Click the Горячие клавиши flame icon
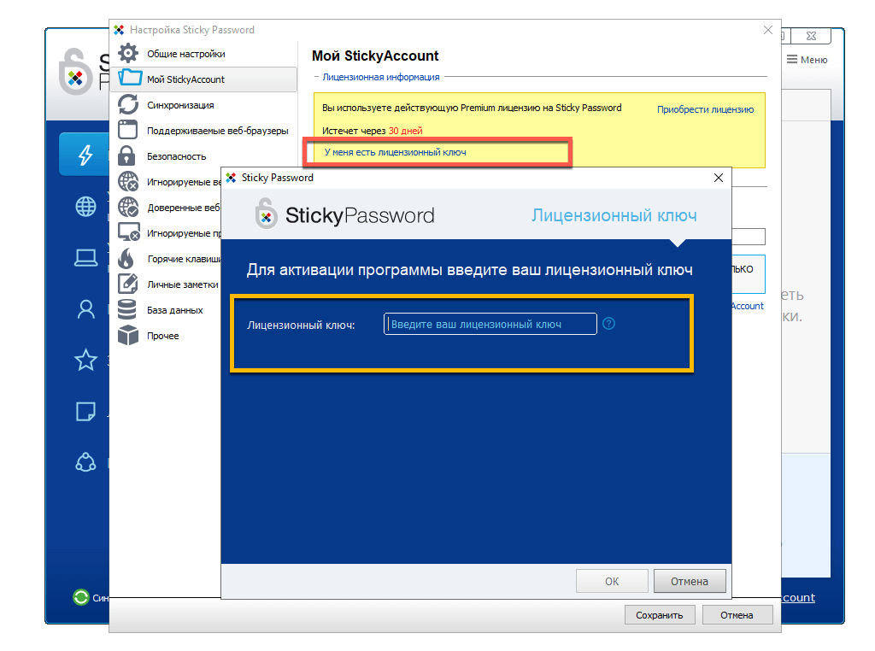 tap(128, 259)
